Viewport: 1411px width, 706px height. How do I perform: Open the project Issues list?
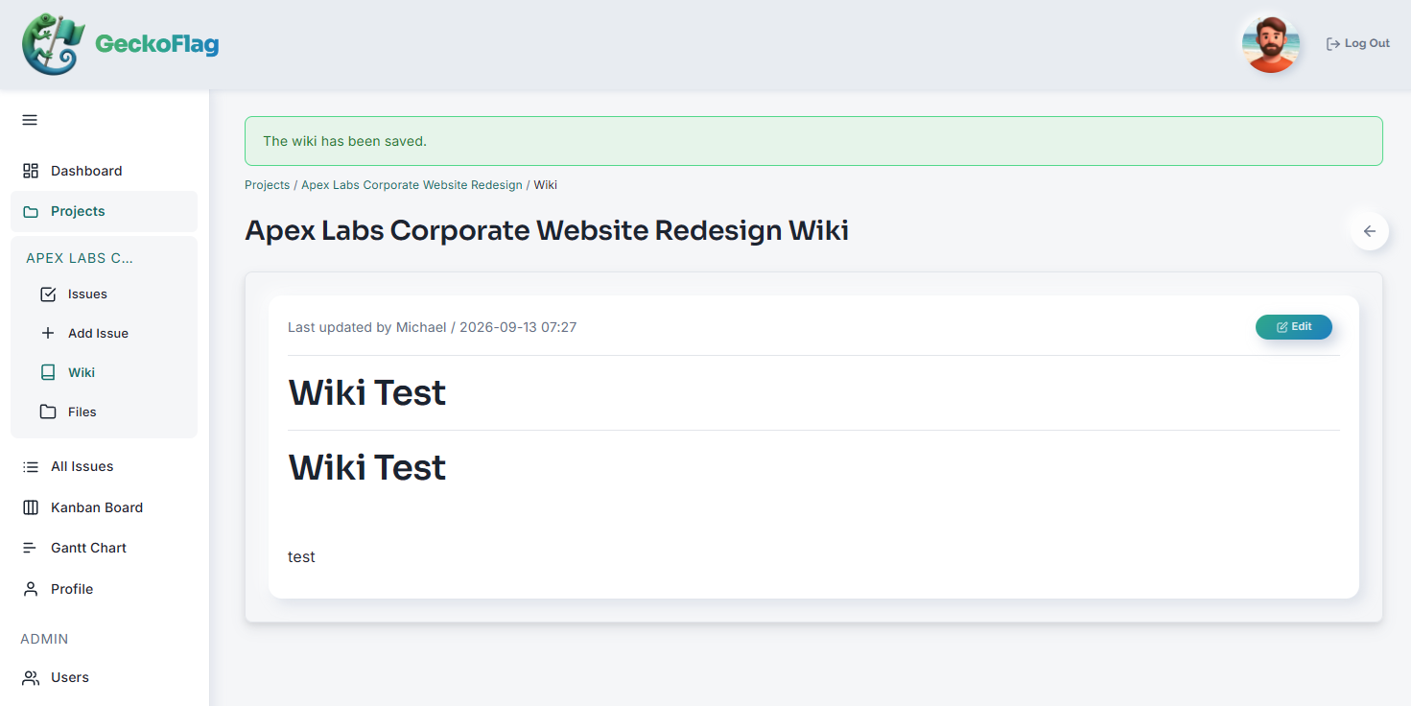pyautogui.click(x=104, y=294)
